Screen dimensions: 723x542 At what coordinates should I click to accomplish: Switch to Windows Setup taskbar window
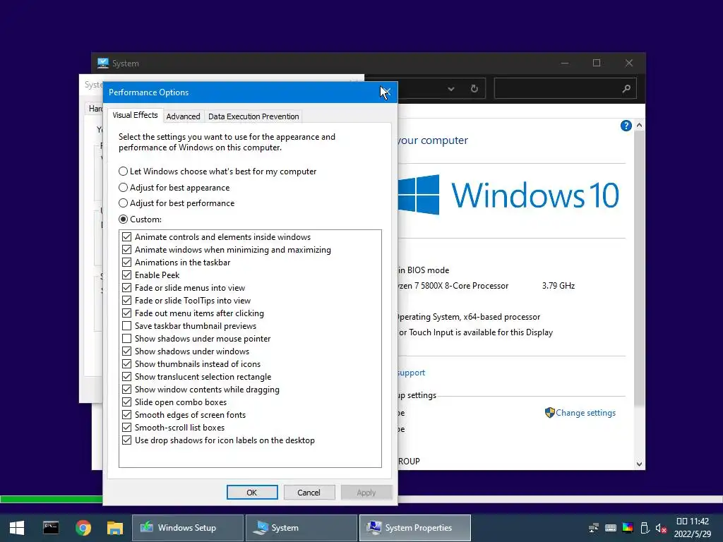coord(188,528)
